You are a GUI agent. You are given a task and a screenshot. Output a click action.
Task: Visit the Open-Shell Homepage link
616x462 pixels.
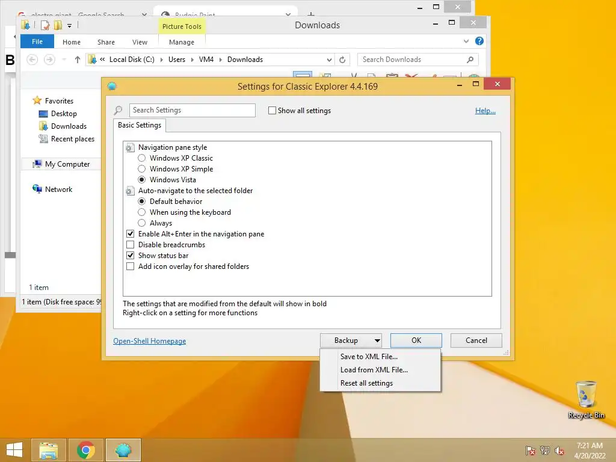click(x=150, y=340)
